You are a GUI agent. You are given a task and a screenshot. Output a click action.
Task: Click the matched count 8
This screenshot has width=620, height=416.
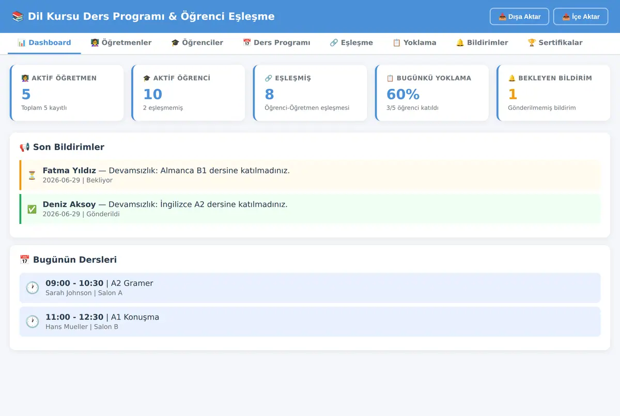coord(269,94)
